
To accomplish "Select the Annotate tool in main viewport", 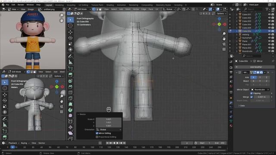I will [x=70, y=56].
